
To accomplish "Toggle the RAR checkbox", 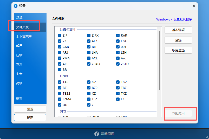I will pos(118,36).
